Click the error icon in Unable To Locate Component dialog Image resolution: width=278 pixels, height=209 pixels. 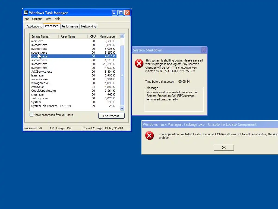coord(150,136)
